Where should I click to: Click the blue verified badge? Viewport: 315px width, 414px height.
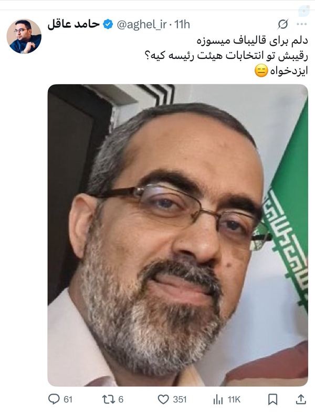[x=108, y=24]
